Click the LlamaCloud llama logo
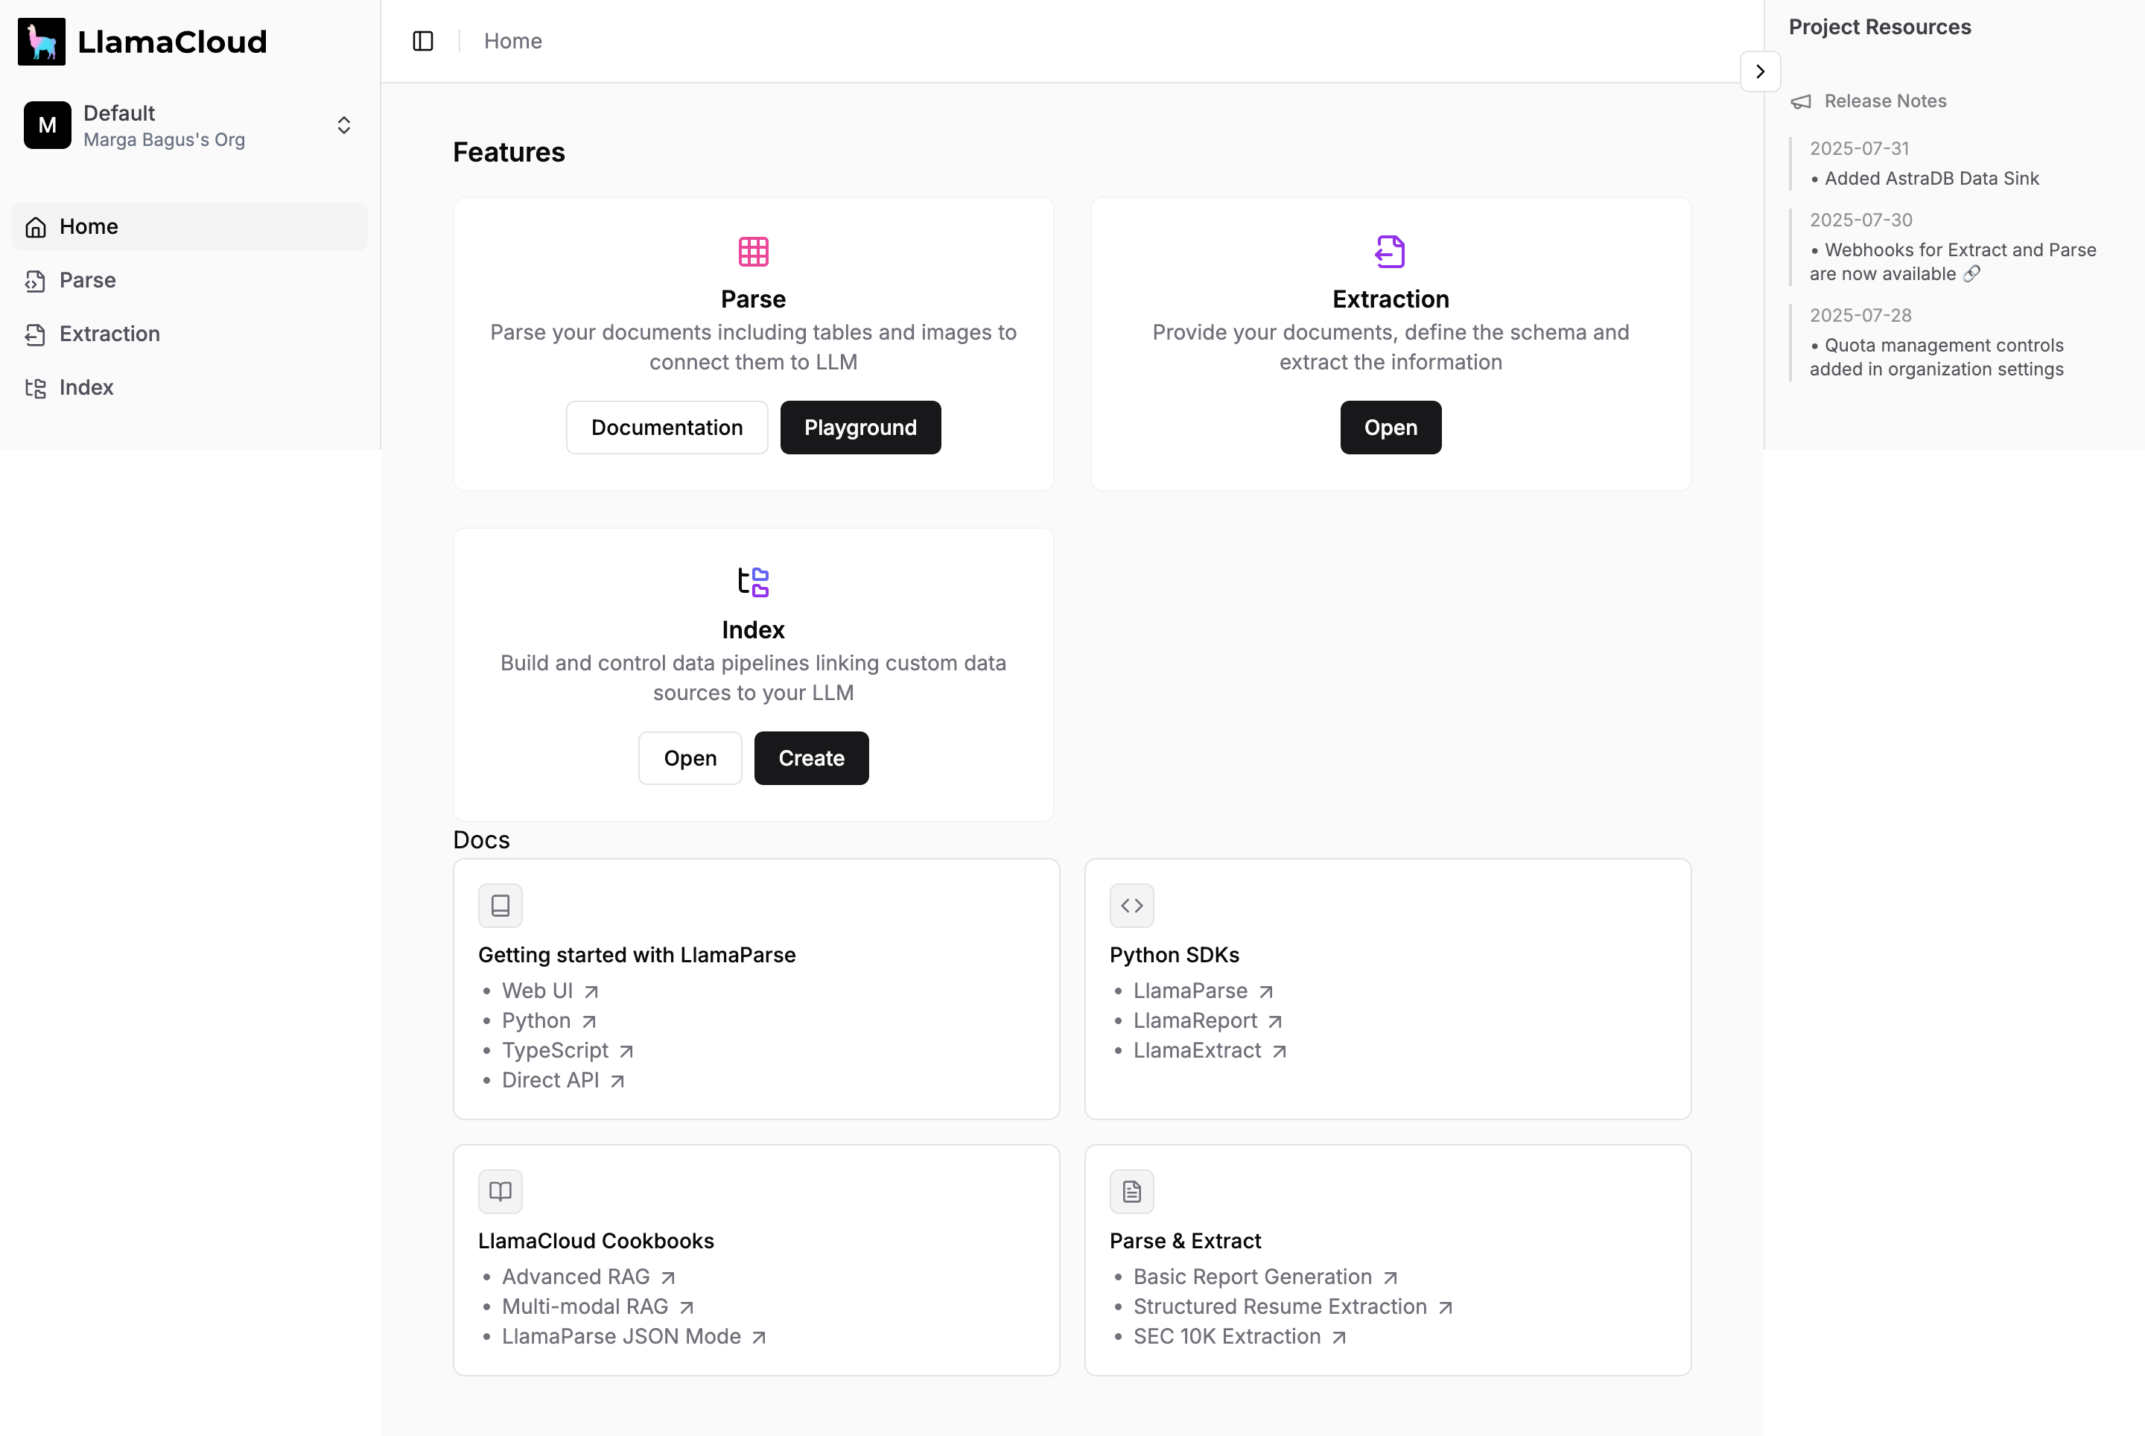 (x=40, y=40)
